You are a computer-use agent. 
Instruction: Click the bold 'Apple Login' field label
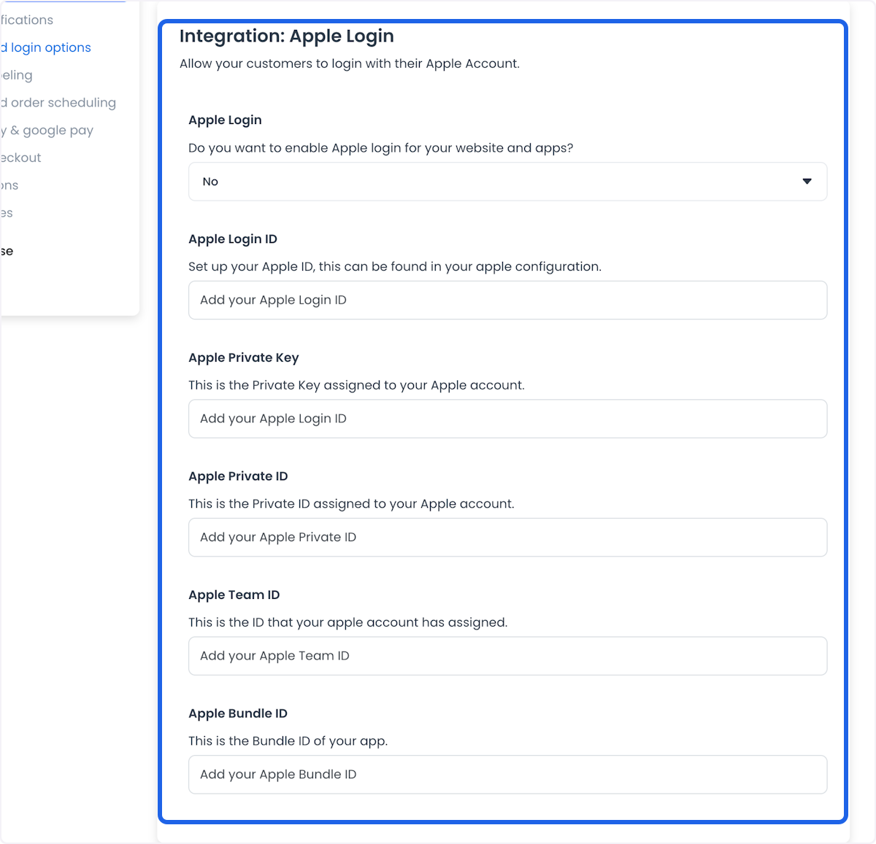[225, 120]
